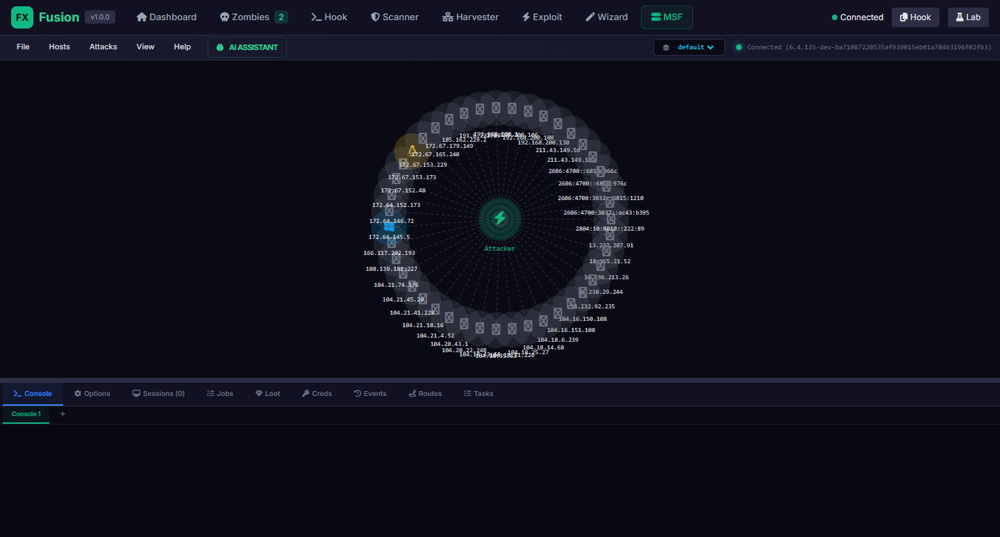Click the 2804:10:8010::222:89 host label
Screen dimensions: 1000x537
(610, 229)
